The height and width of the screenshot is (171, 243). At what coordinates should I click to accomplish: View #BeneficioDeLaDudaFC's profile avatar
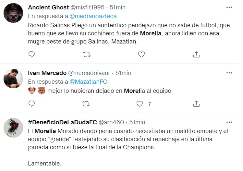(x=13, y=128)
